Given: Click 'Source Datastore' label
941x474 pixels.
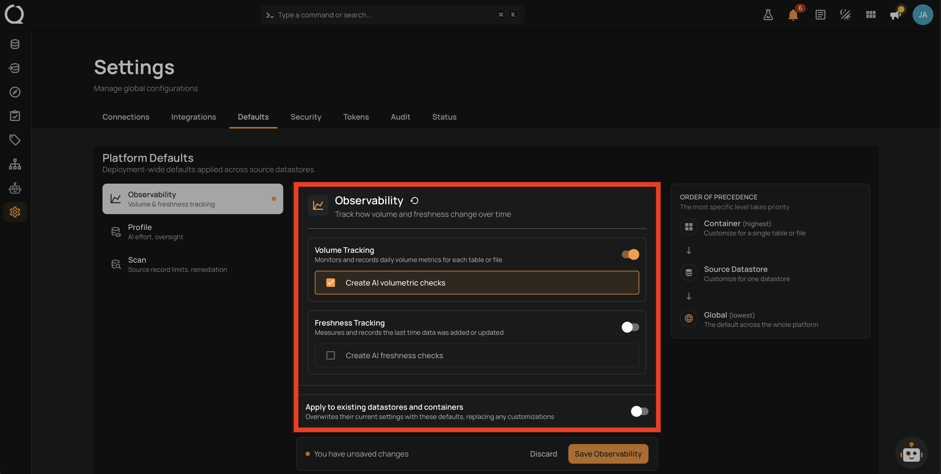Looking at the screenshot, I should click(x=736, y=269).
